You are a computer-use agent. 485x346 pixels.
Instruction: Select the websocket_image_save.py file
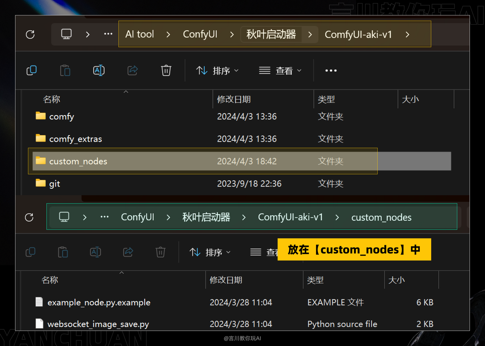coord(98,324)
